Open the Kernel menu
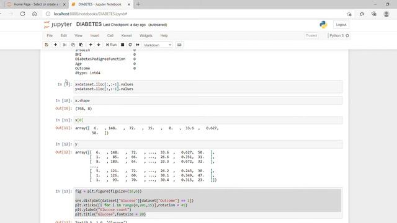The image size is (397, 223). coord(127,36)
